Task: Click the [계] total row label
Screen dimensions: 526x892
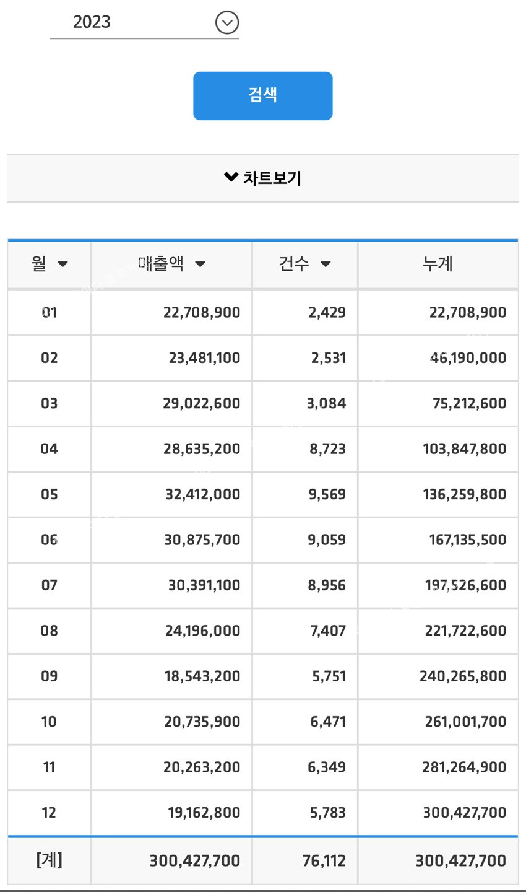Action: [x=50, y=860]
